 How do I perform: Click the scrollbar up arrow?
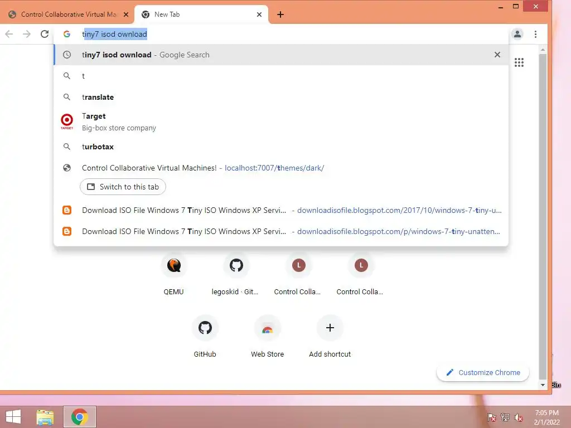coord(543,50)
